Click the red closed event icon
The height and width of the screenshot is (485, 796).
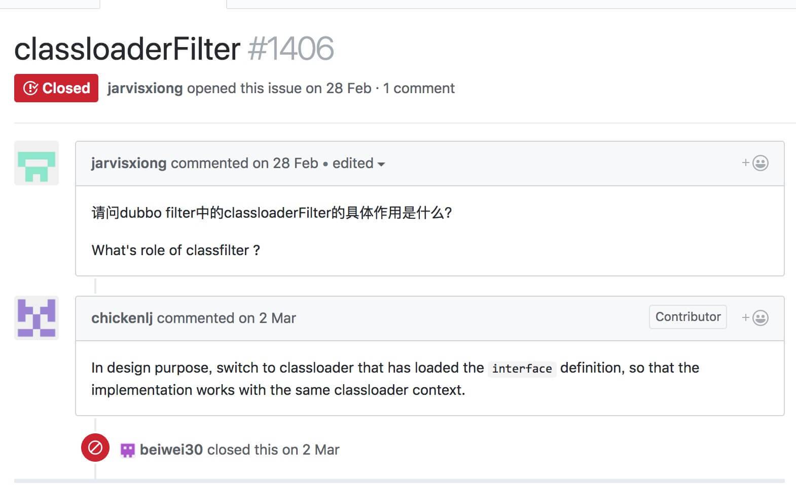[95, 448]
